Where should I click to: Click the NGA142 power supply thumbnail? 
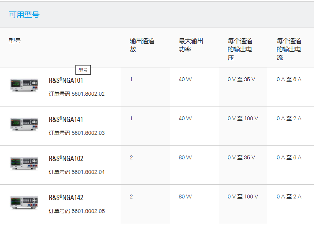(24, 202)
